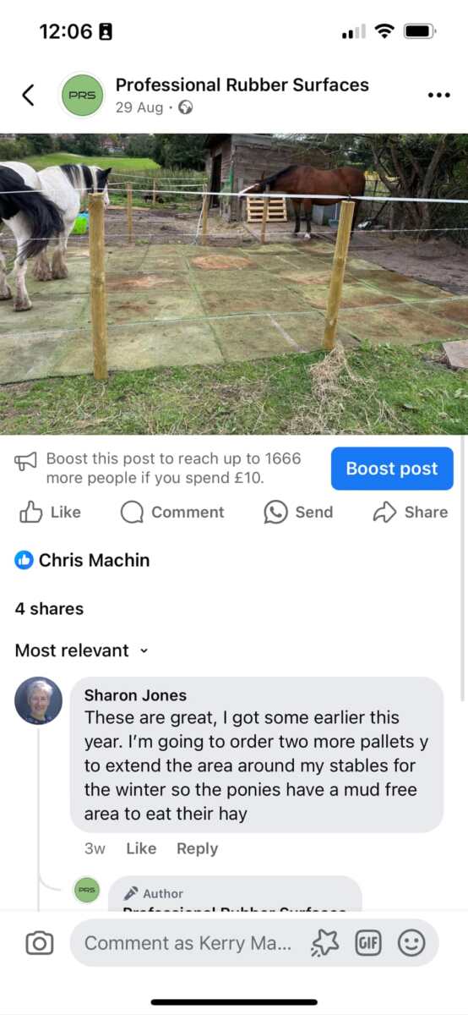Open the GIF picker
The height and width of the screenshot is (1015, 468).
pyautogui.click(x=367, y=943)
